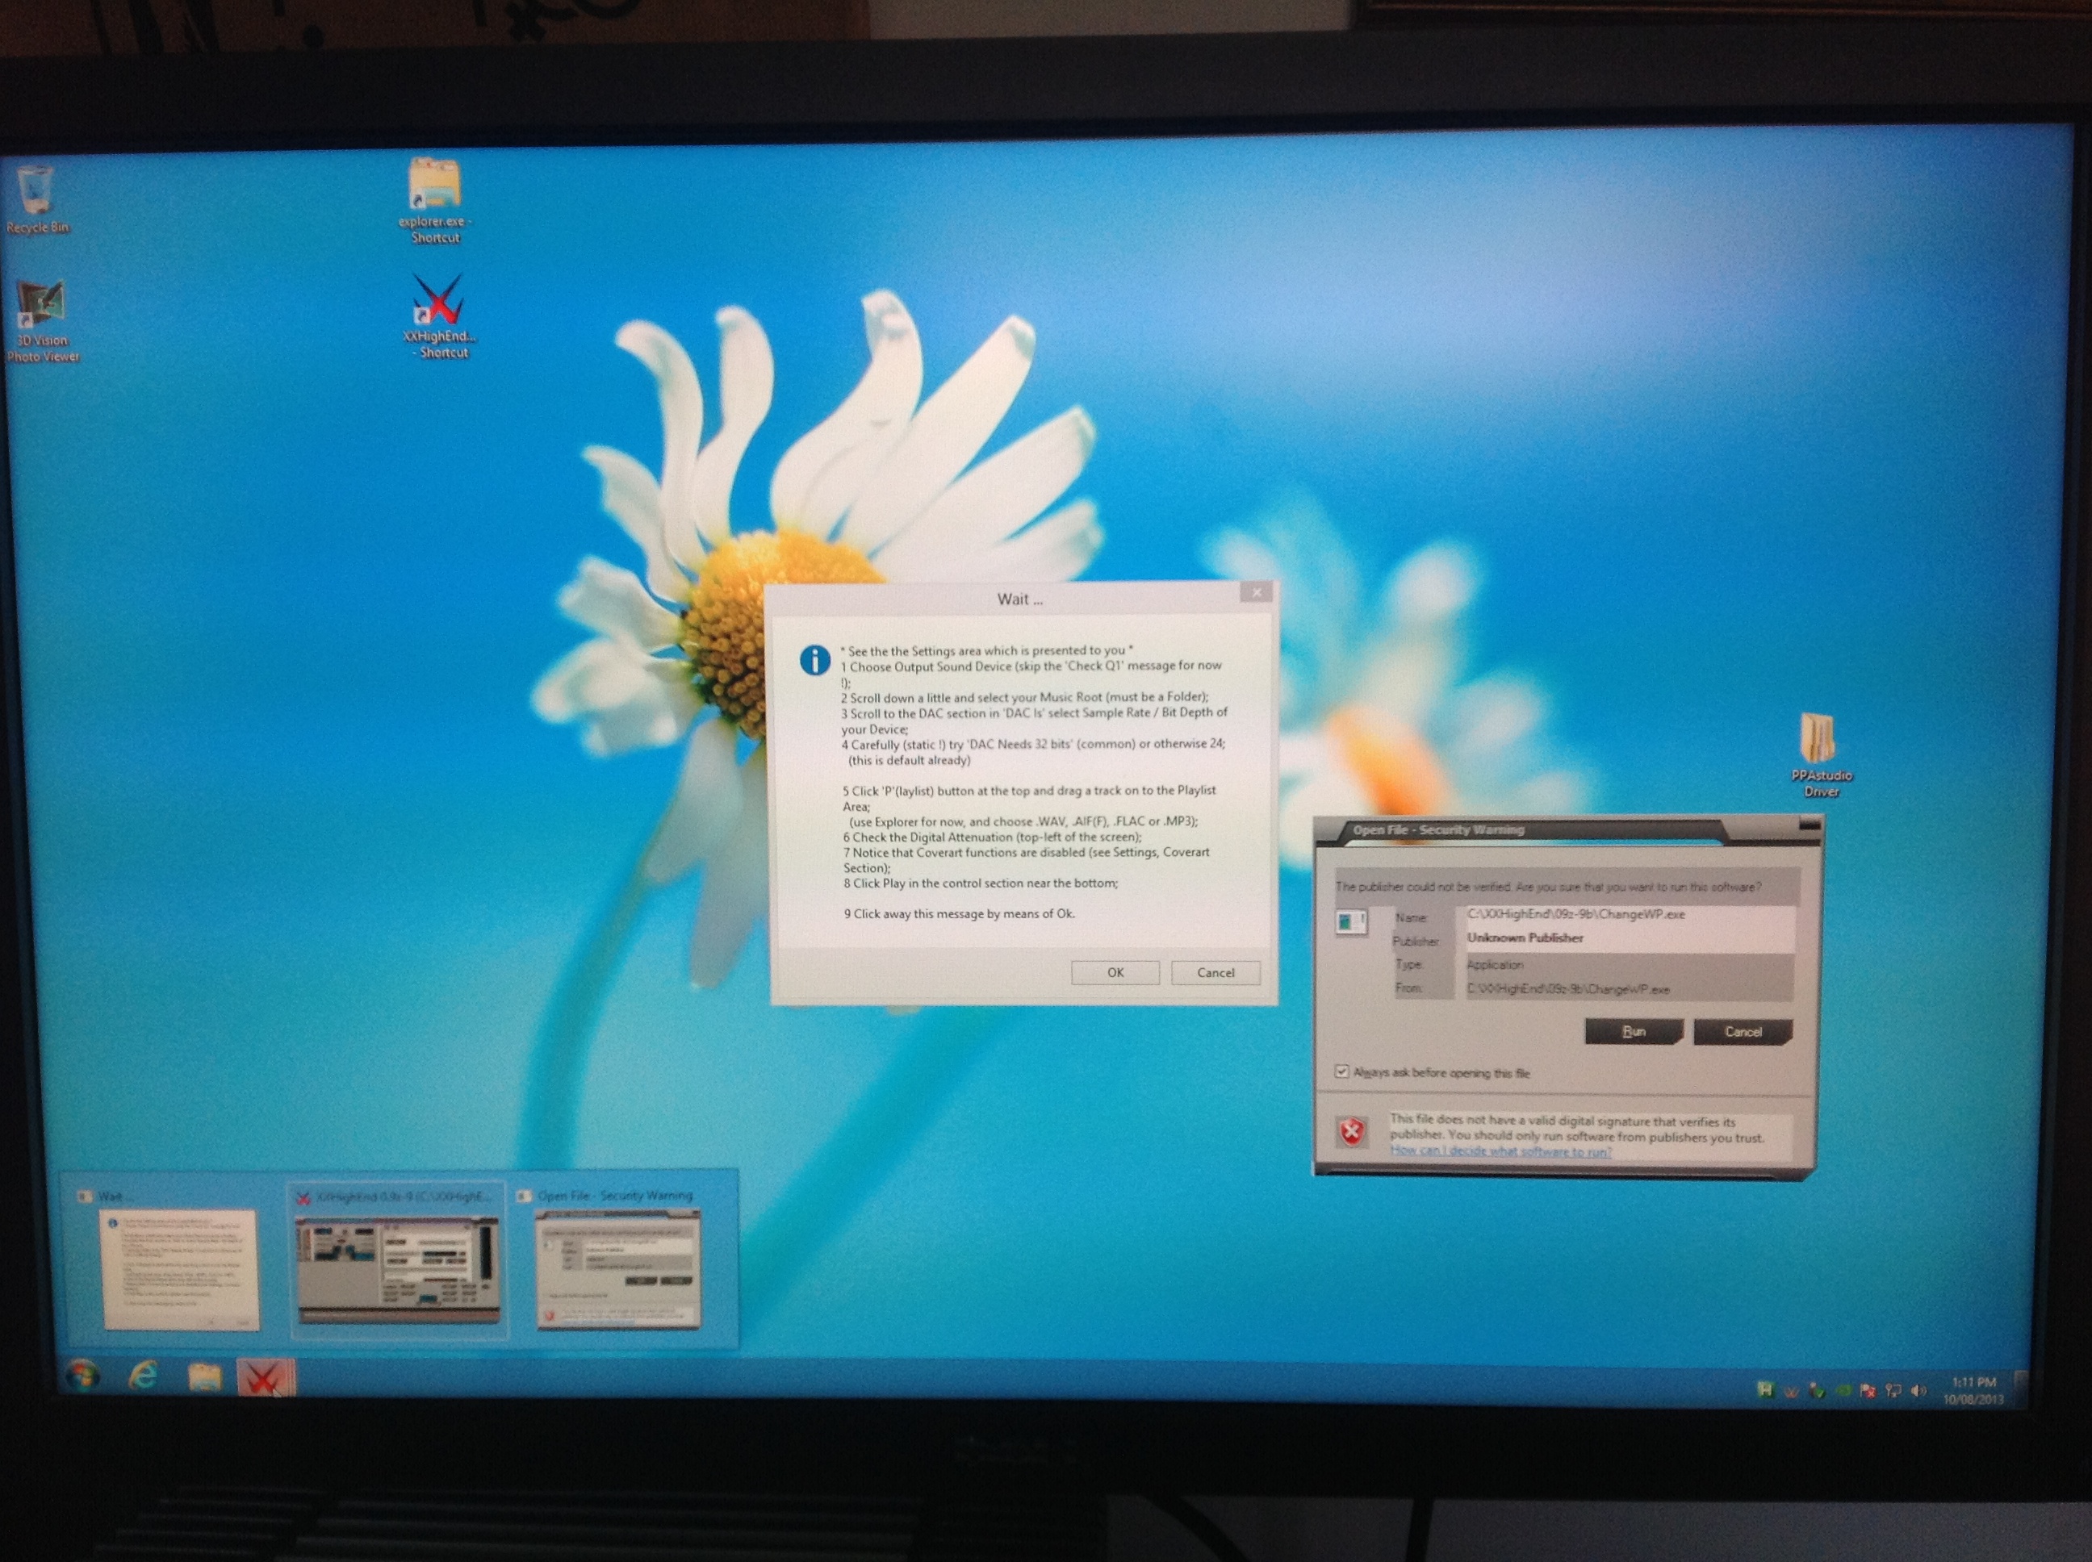Switch to the Open File - Security Warning thumbnail
Viewport: 2092px width, 1562px height.
point(618,1269)
